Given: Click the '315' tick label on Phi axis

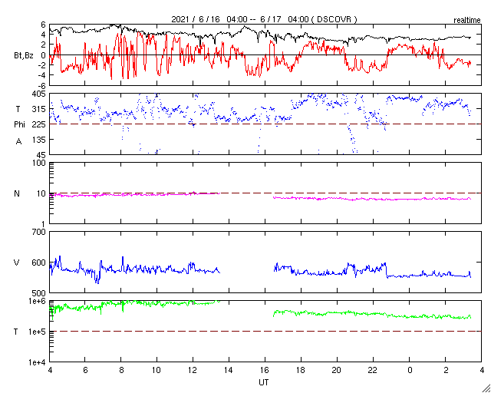Looking at the screenshot, I should (x=40, y=109).
